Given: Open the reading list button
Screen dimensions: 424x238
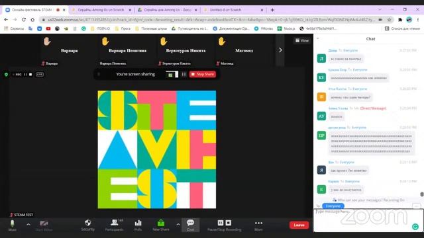Looking at the screenshot, I should pyautogui.click(x=402, y=28).
